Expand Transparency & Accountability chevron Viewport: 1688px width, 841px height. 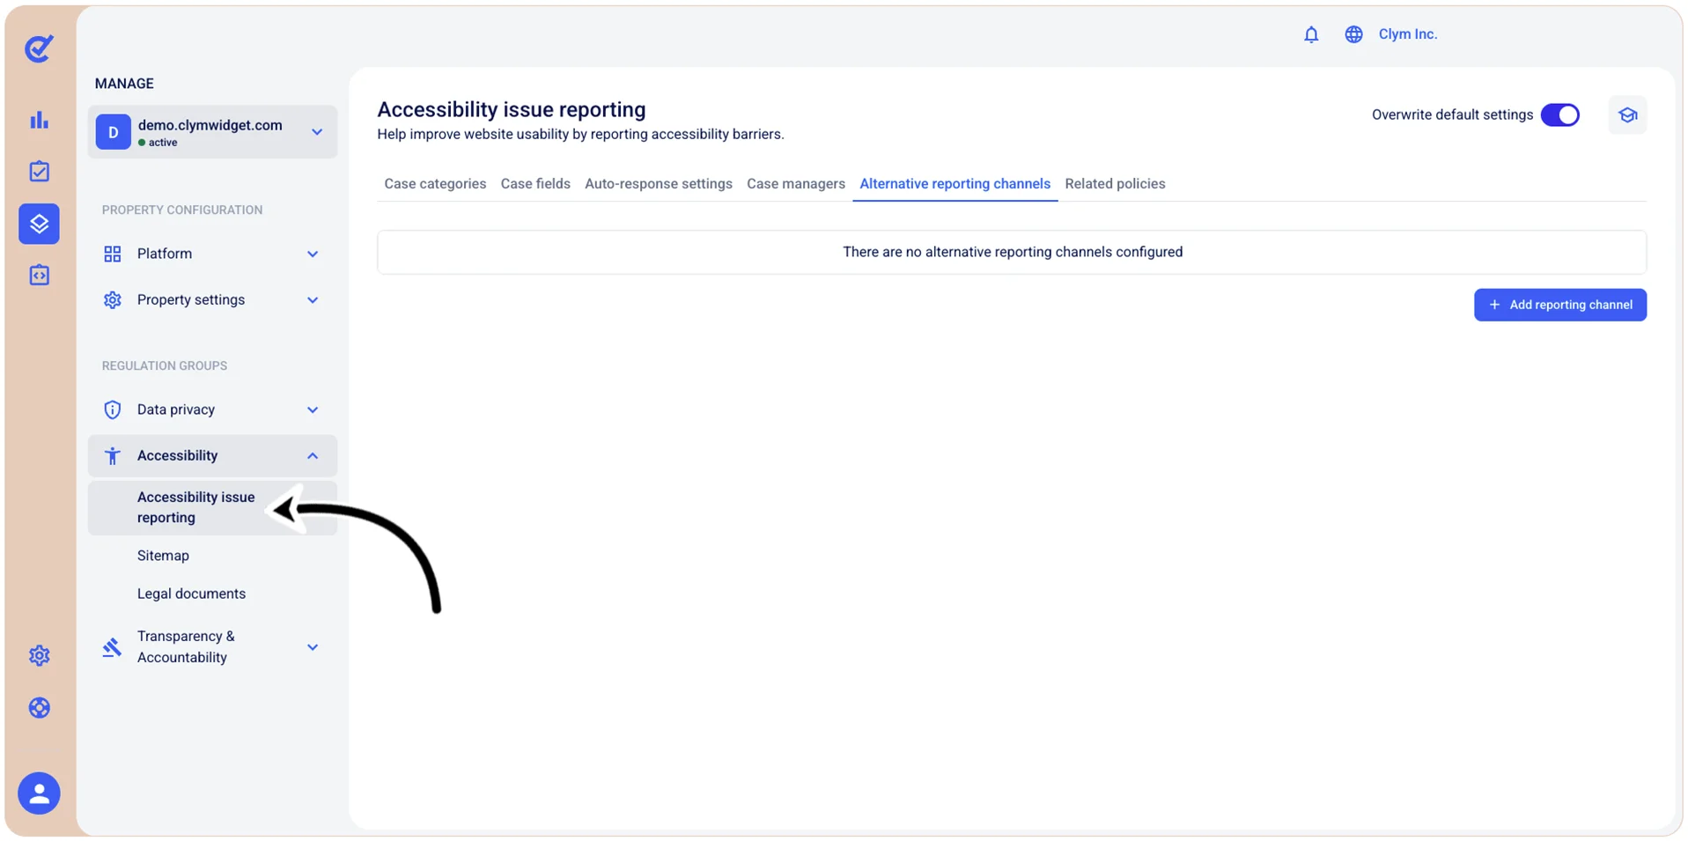pos(313,647)
